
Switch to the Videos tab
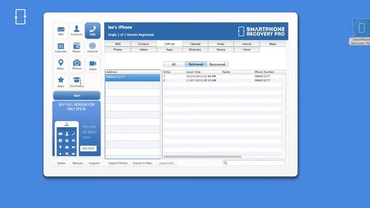[x=143, y=50]
